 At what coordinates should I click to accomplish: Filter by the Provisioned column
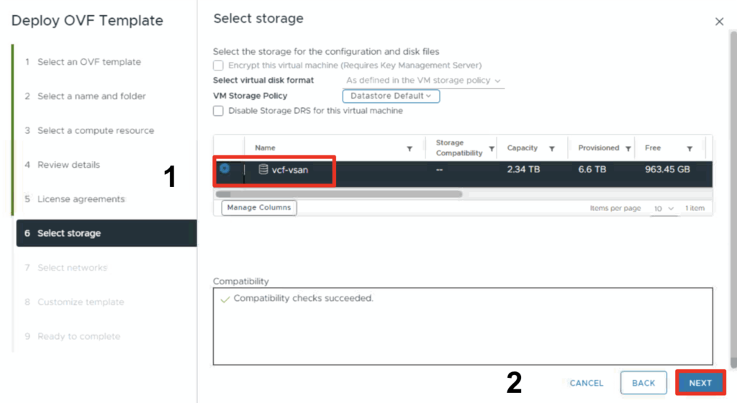coord(628,149)
